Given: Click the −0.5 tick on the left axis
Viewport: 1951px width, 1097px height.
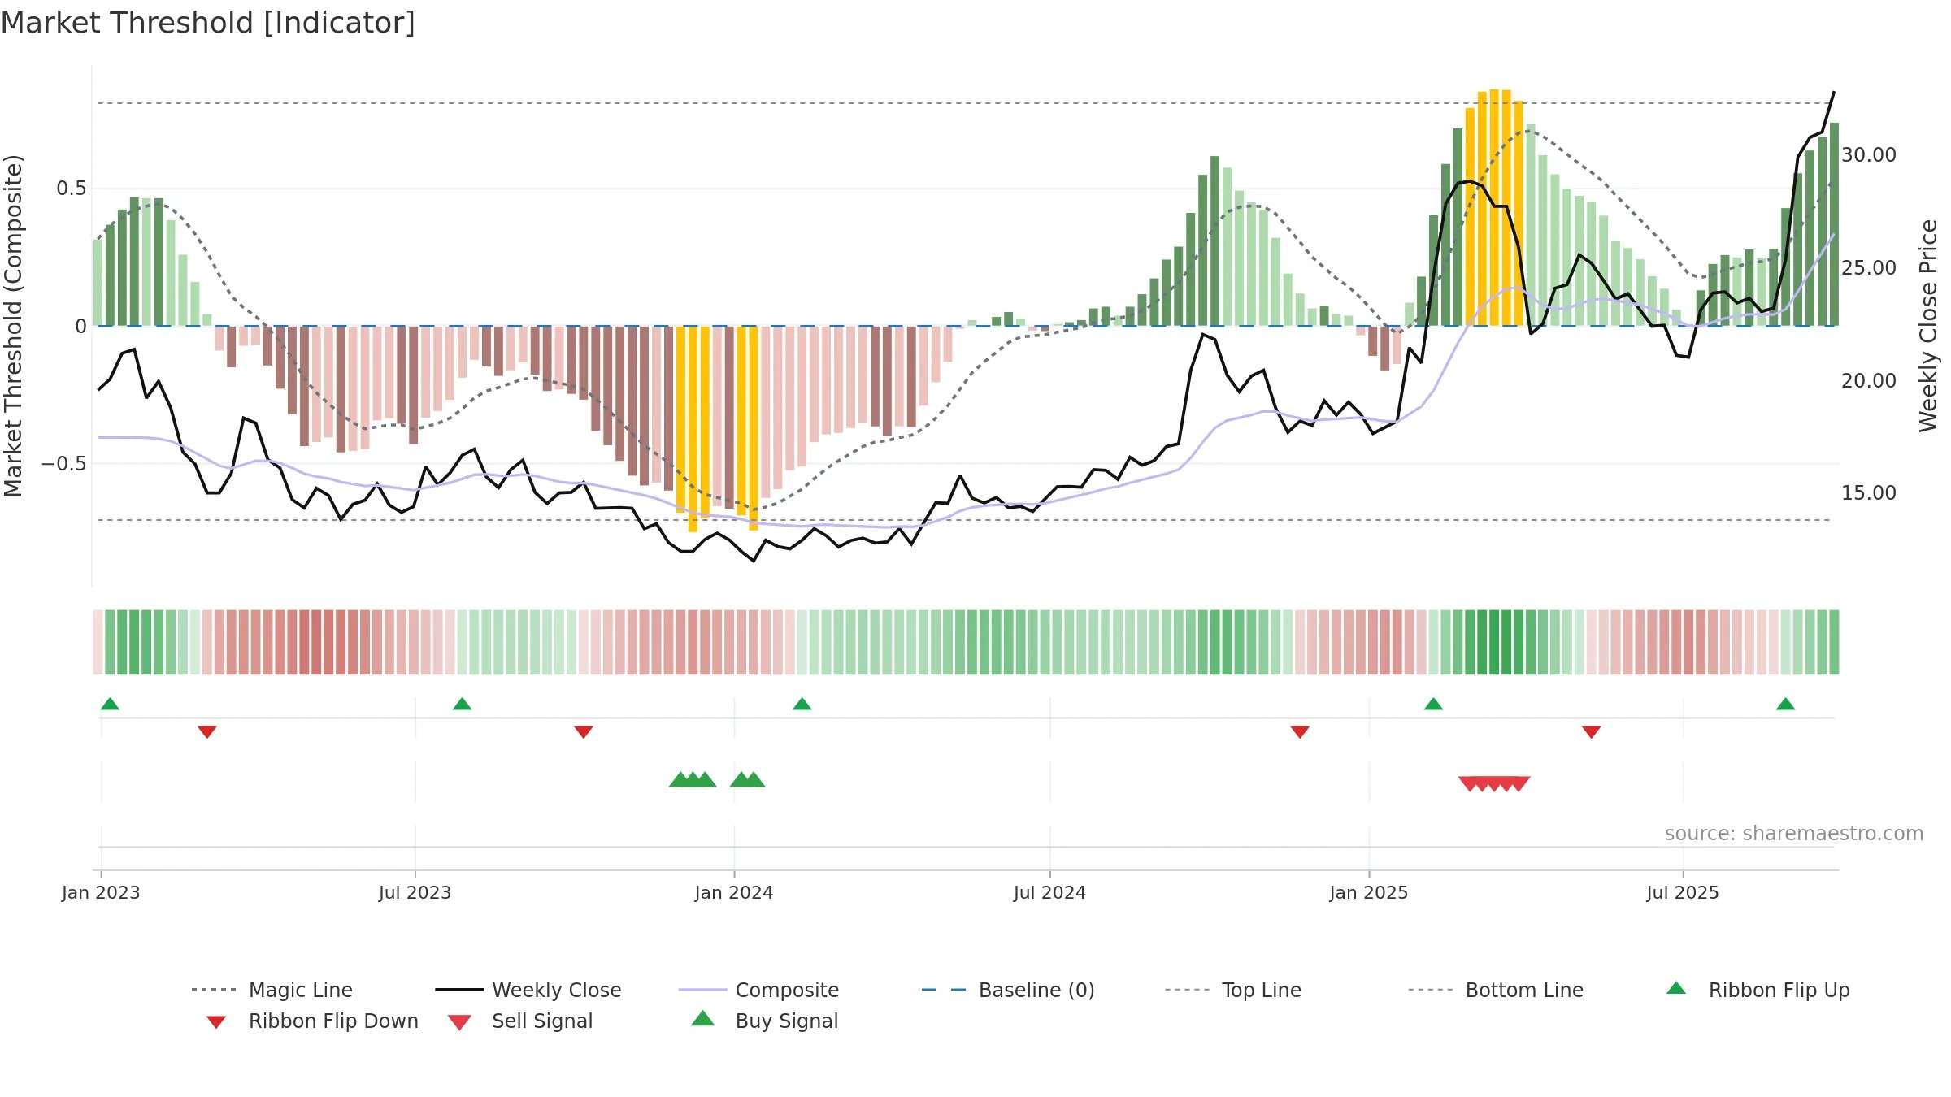Looking at the screenshot, I should [64, 464].
